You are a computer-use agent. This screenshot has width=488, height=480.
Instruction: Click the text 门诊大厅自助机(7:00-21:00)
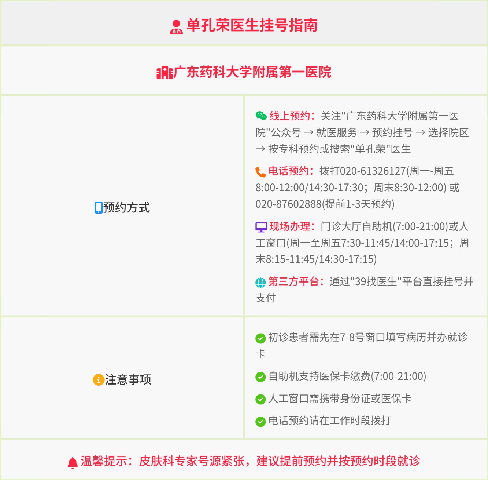[x=384, y=226]
